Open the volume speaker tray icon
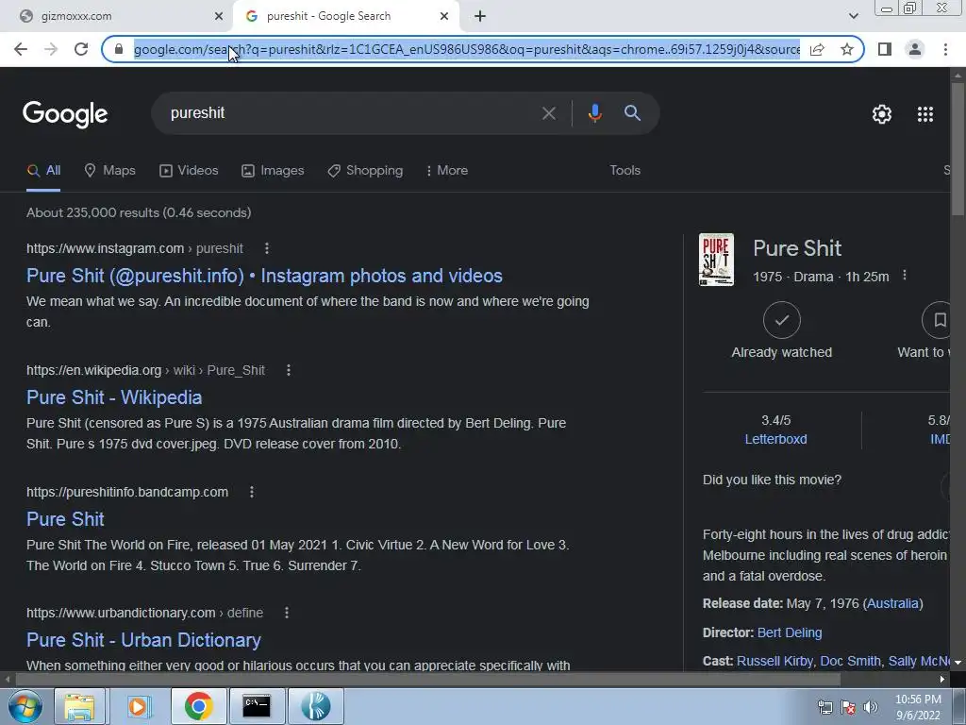The image size is (966, 725). pos(870,707)
